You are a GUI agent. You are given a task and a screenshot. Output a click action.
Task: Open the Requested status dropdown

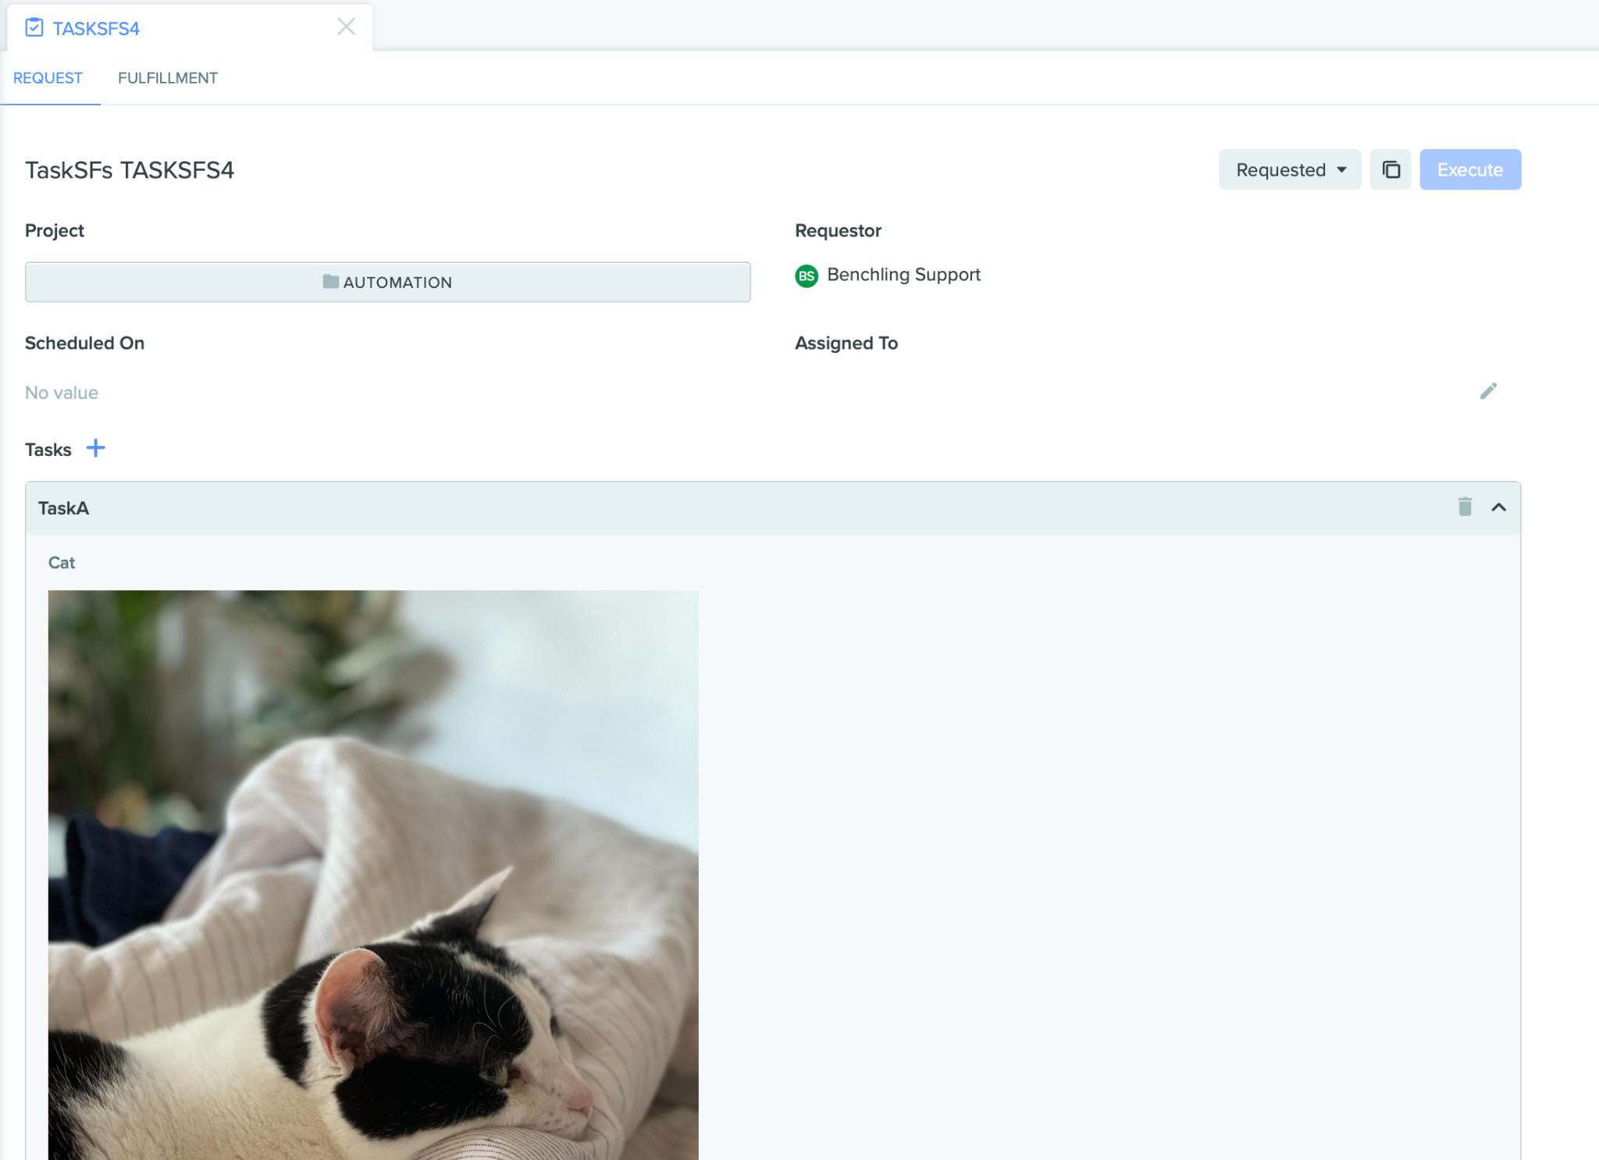(x=1290, y=169)
